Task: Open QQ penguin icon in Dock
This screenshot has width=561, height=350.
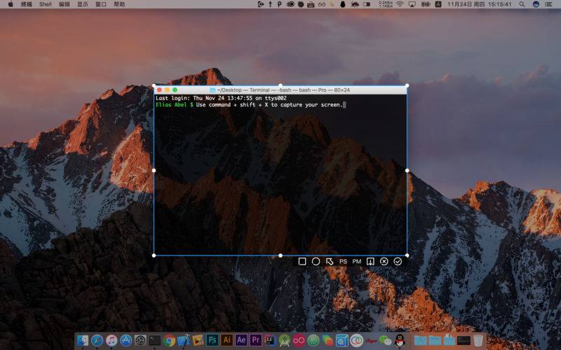Action: (400, 340)
